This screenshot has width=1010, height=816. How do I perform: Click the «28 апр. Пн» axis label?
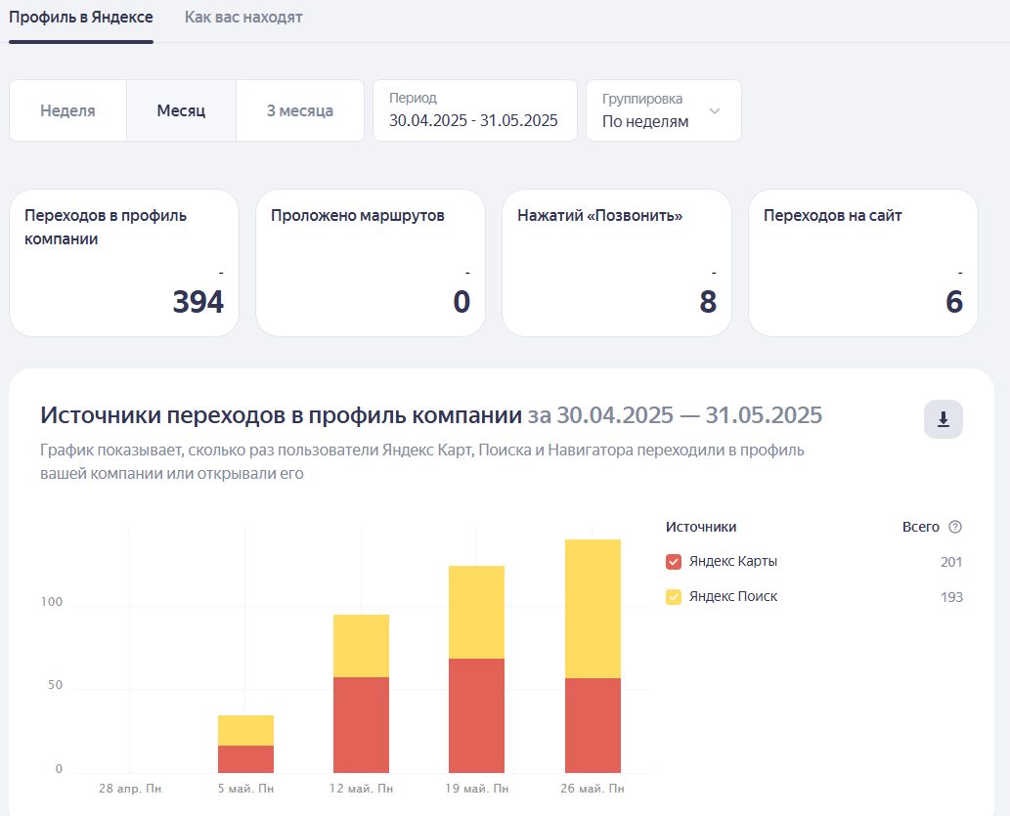pyautogui.click(x=129, y=789)
